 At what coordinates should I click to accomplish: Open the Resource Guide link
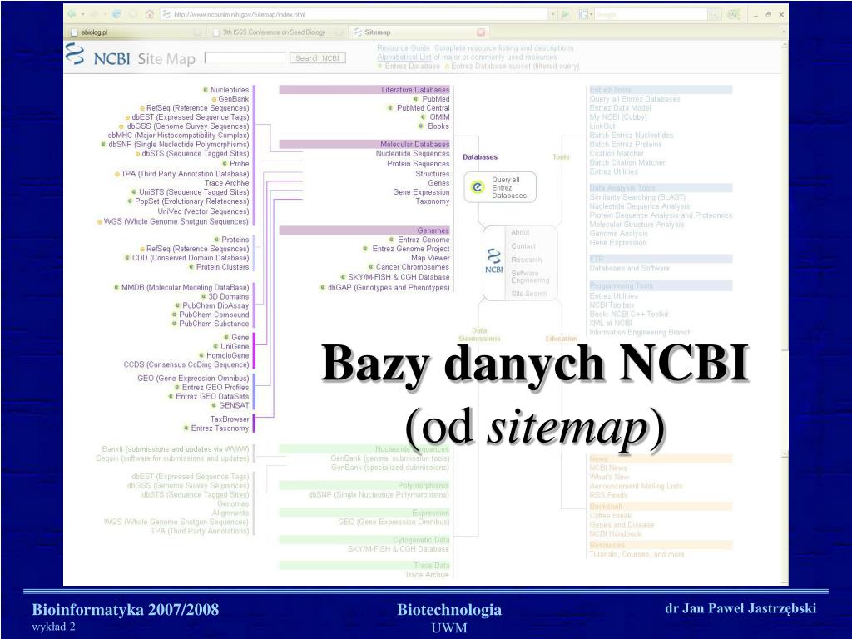404,47
